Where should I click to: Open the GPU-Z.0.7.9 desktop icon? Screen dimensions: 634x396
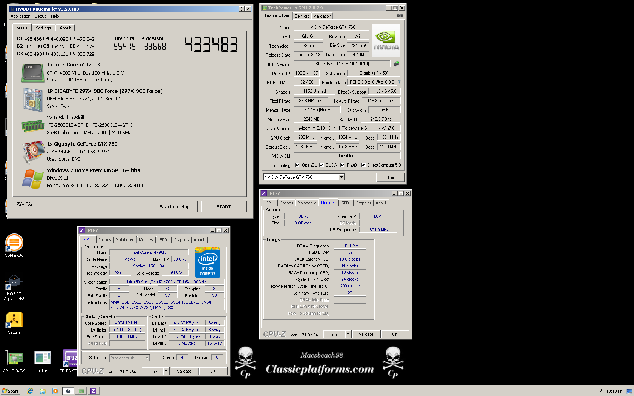(14, 361)
